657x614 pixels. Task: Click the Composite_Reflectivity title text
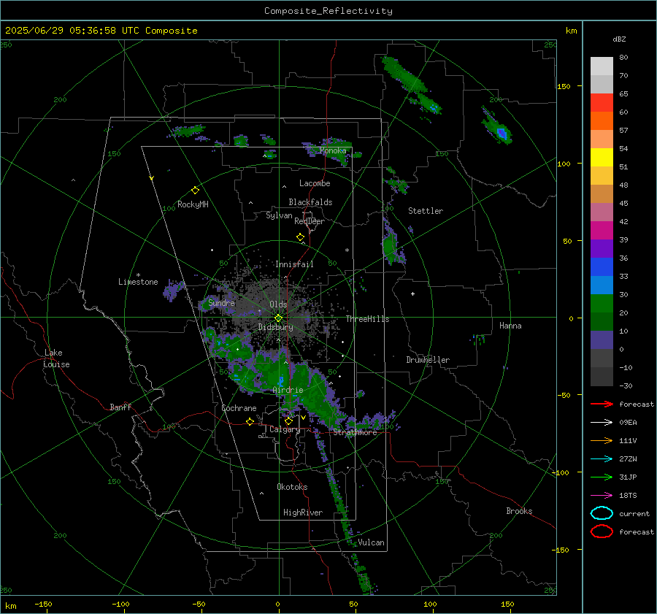pos(328,11)
